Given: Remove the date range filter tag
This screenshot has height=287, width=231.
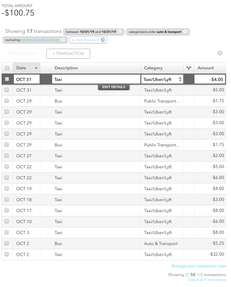Looking at the screenshot, I should click(x=120, y=32).
